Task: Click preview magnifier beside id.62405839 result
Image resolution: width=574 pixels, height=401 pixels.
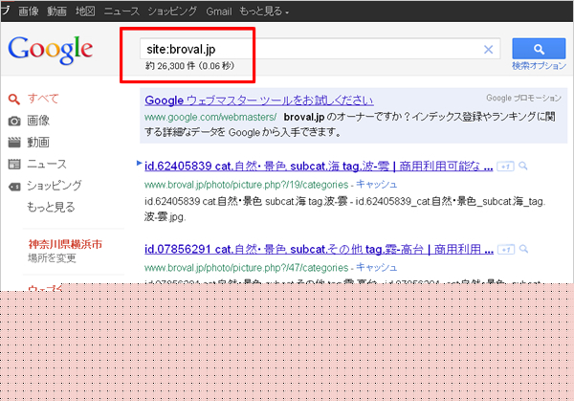Action: pos(523,167)
